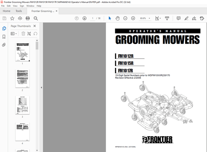The width and height of the screenshot is (207, 152).
Task: Print the document
Action: coord(28,18)
